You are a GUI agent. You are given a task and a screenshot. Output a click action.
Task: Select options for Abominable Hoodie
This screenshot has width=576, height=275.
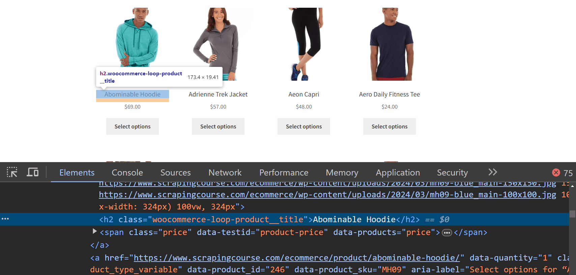point(133,126)
